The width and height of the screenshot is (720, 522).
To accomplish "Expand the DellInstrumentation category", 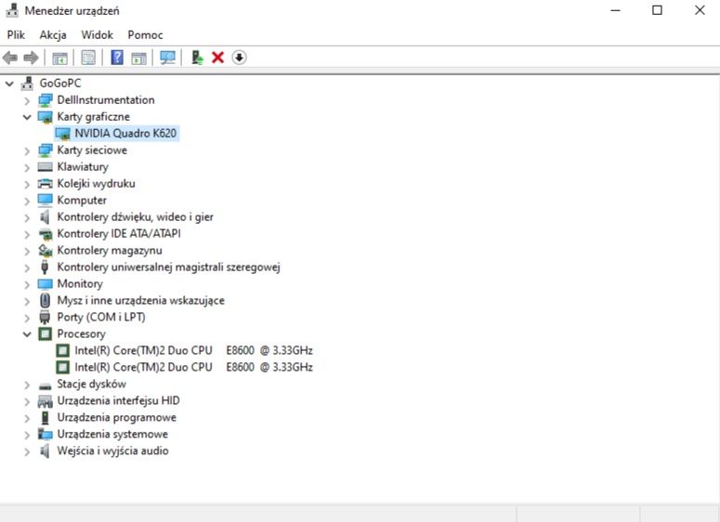I will (x=27, y=100).
